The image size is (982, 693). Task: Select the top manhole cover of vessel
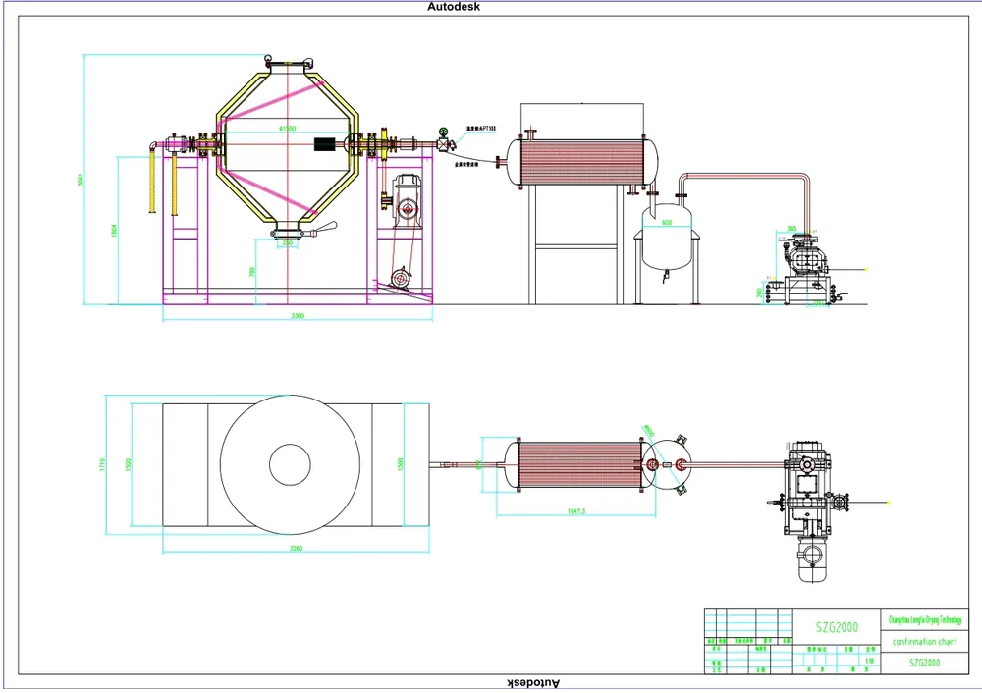[288, 62]
